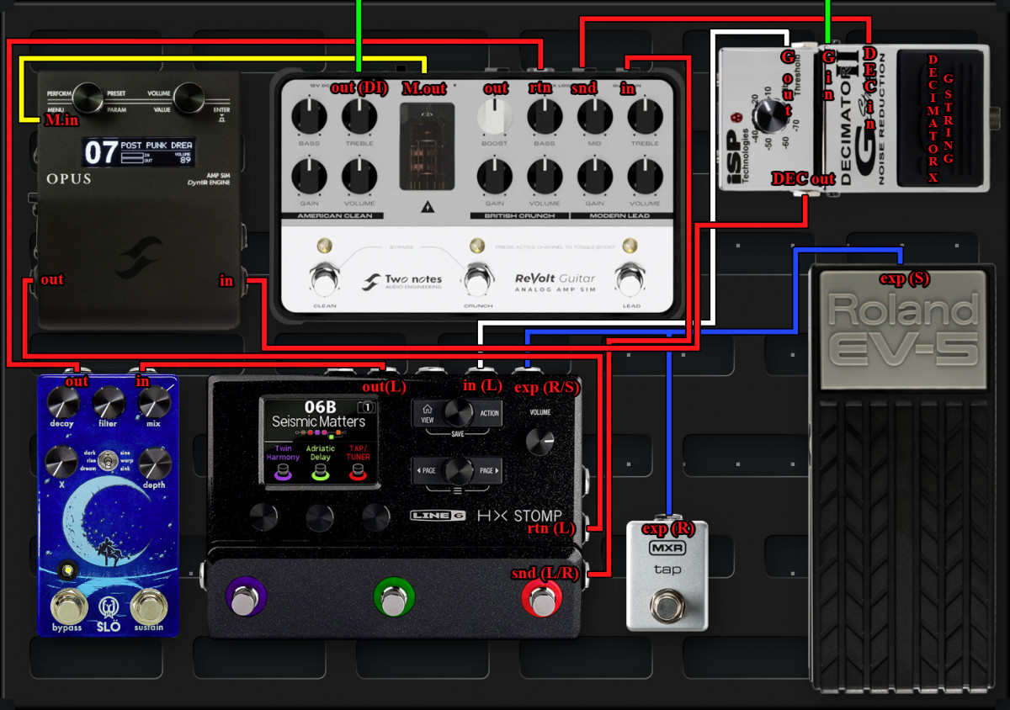The width and height of the screenshot is (1010, 710).
Task: Click the home View button on HX Stomp
Action: [x=428, y=413]
